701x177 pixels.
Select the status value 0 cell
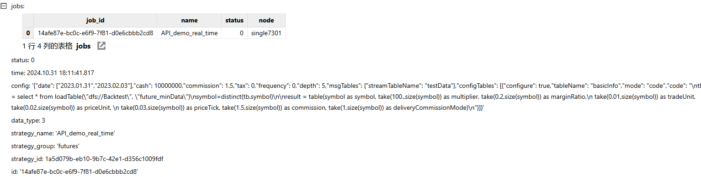pyautogui.click(x=234, y=33)
